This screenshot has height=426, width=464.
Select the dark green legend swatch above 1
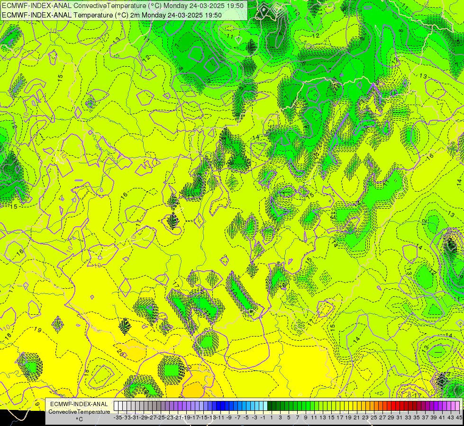click(269, 406)
